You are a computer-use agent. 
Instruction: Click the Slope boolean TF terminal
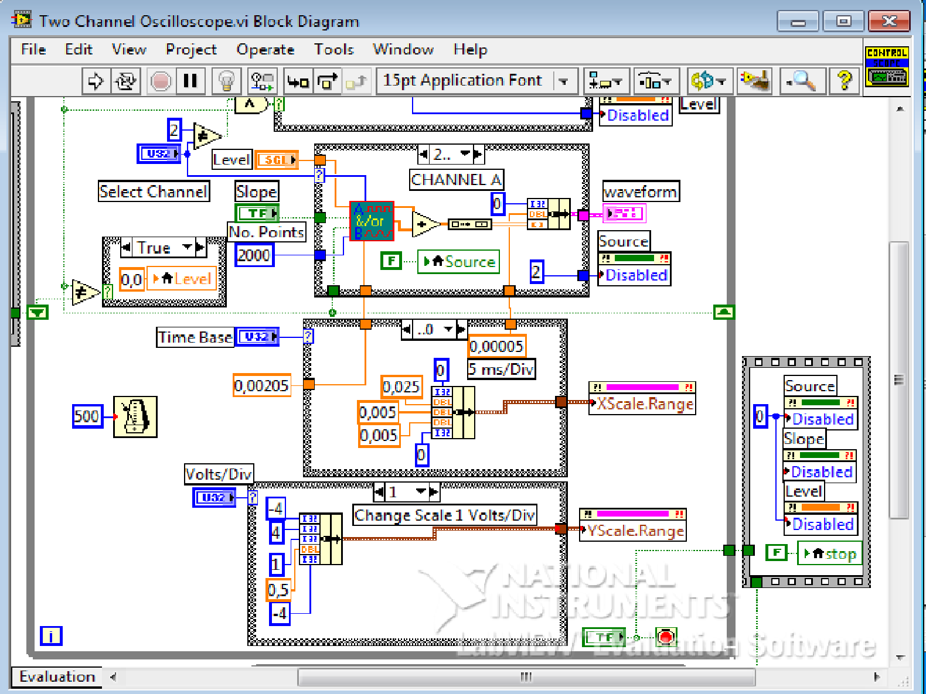pyautogui.click(x=257, y=213)
